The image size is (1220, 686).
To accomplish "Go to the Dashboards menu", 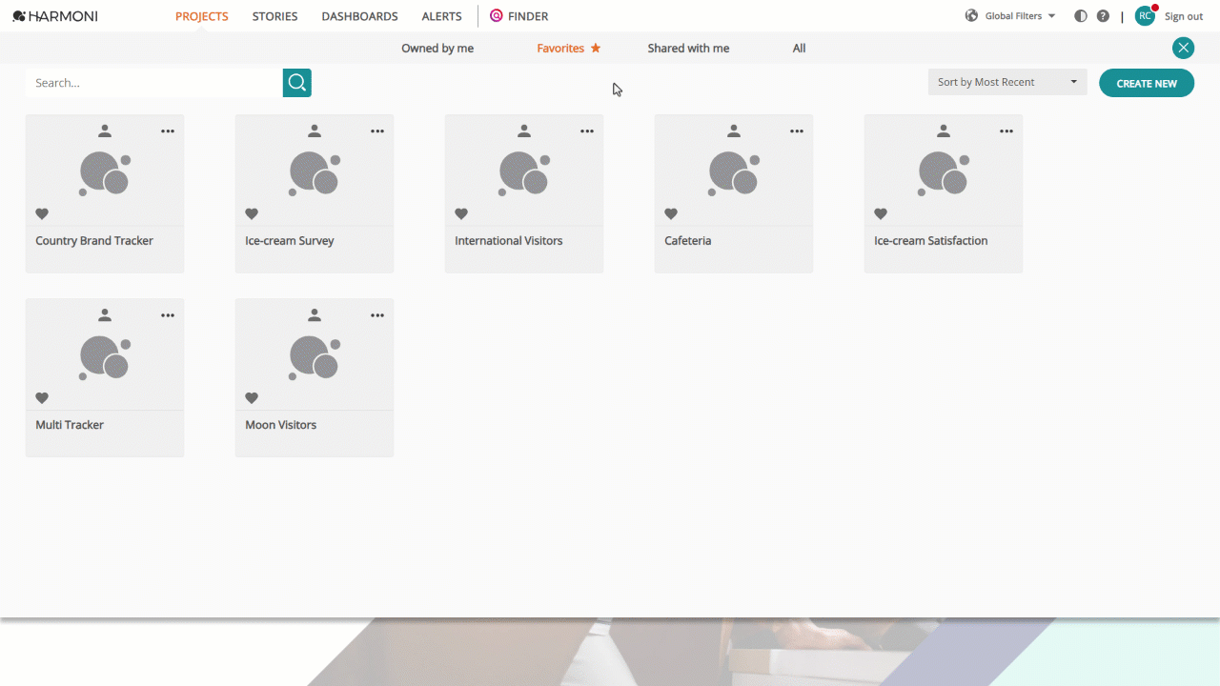I will 359,16.
